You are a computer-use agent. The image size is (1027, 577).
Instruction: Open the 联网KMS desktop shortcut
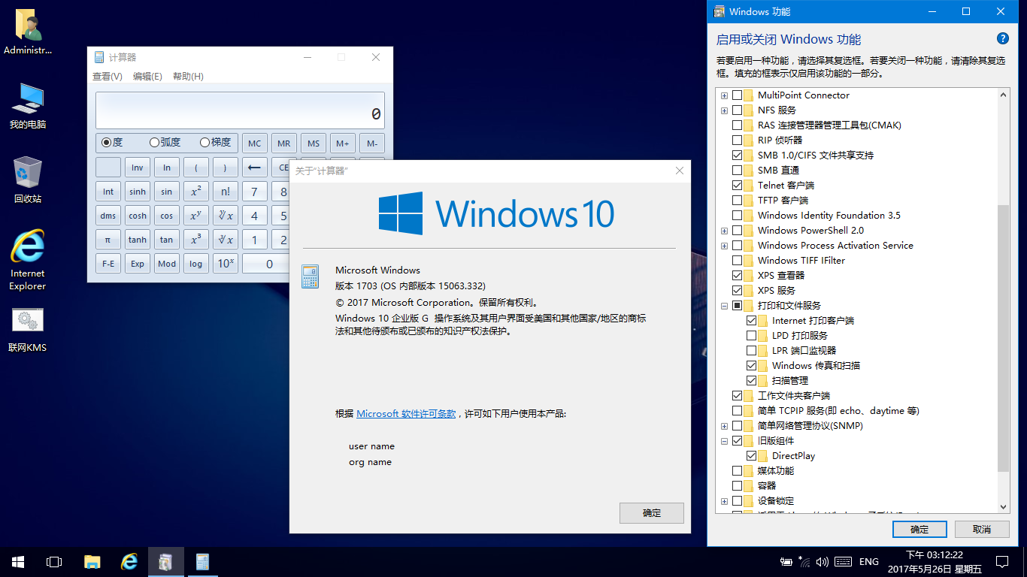click(x=28, y=331)
